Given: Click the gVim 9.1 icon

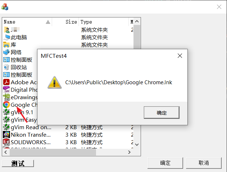Looking at the screenshot, I should click(x=6, y=112).
